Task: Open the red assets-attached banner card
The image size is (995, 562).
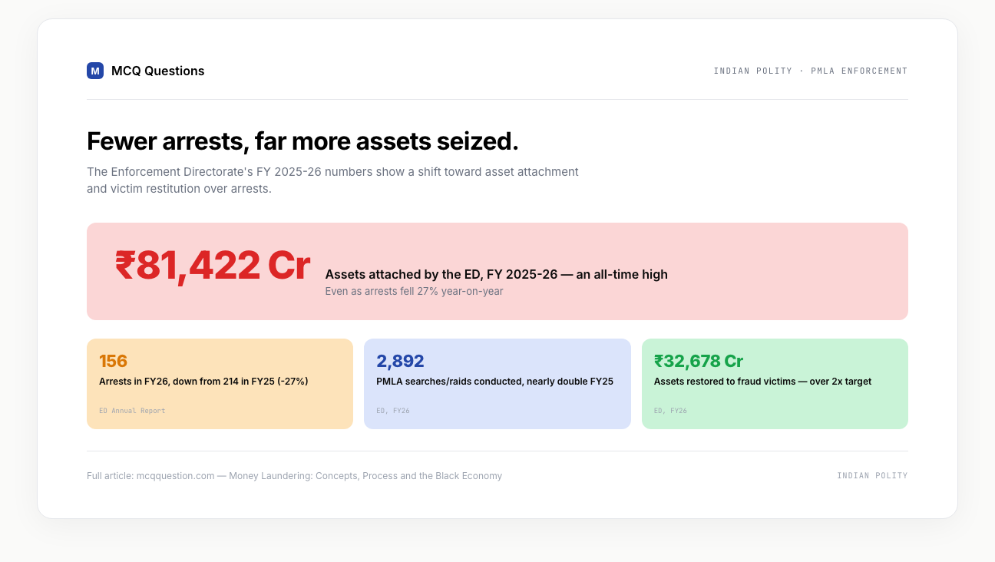Action: coord(497,271)
